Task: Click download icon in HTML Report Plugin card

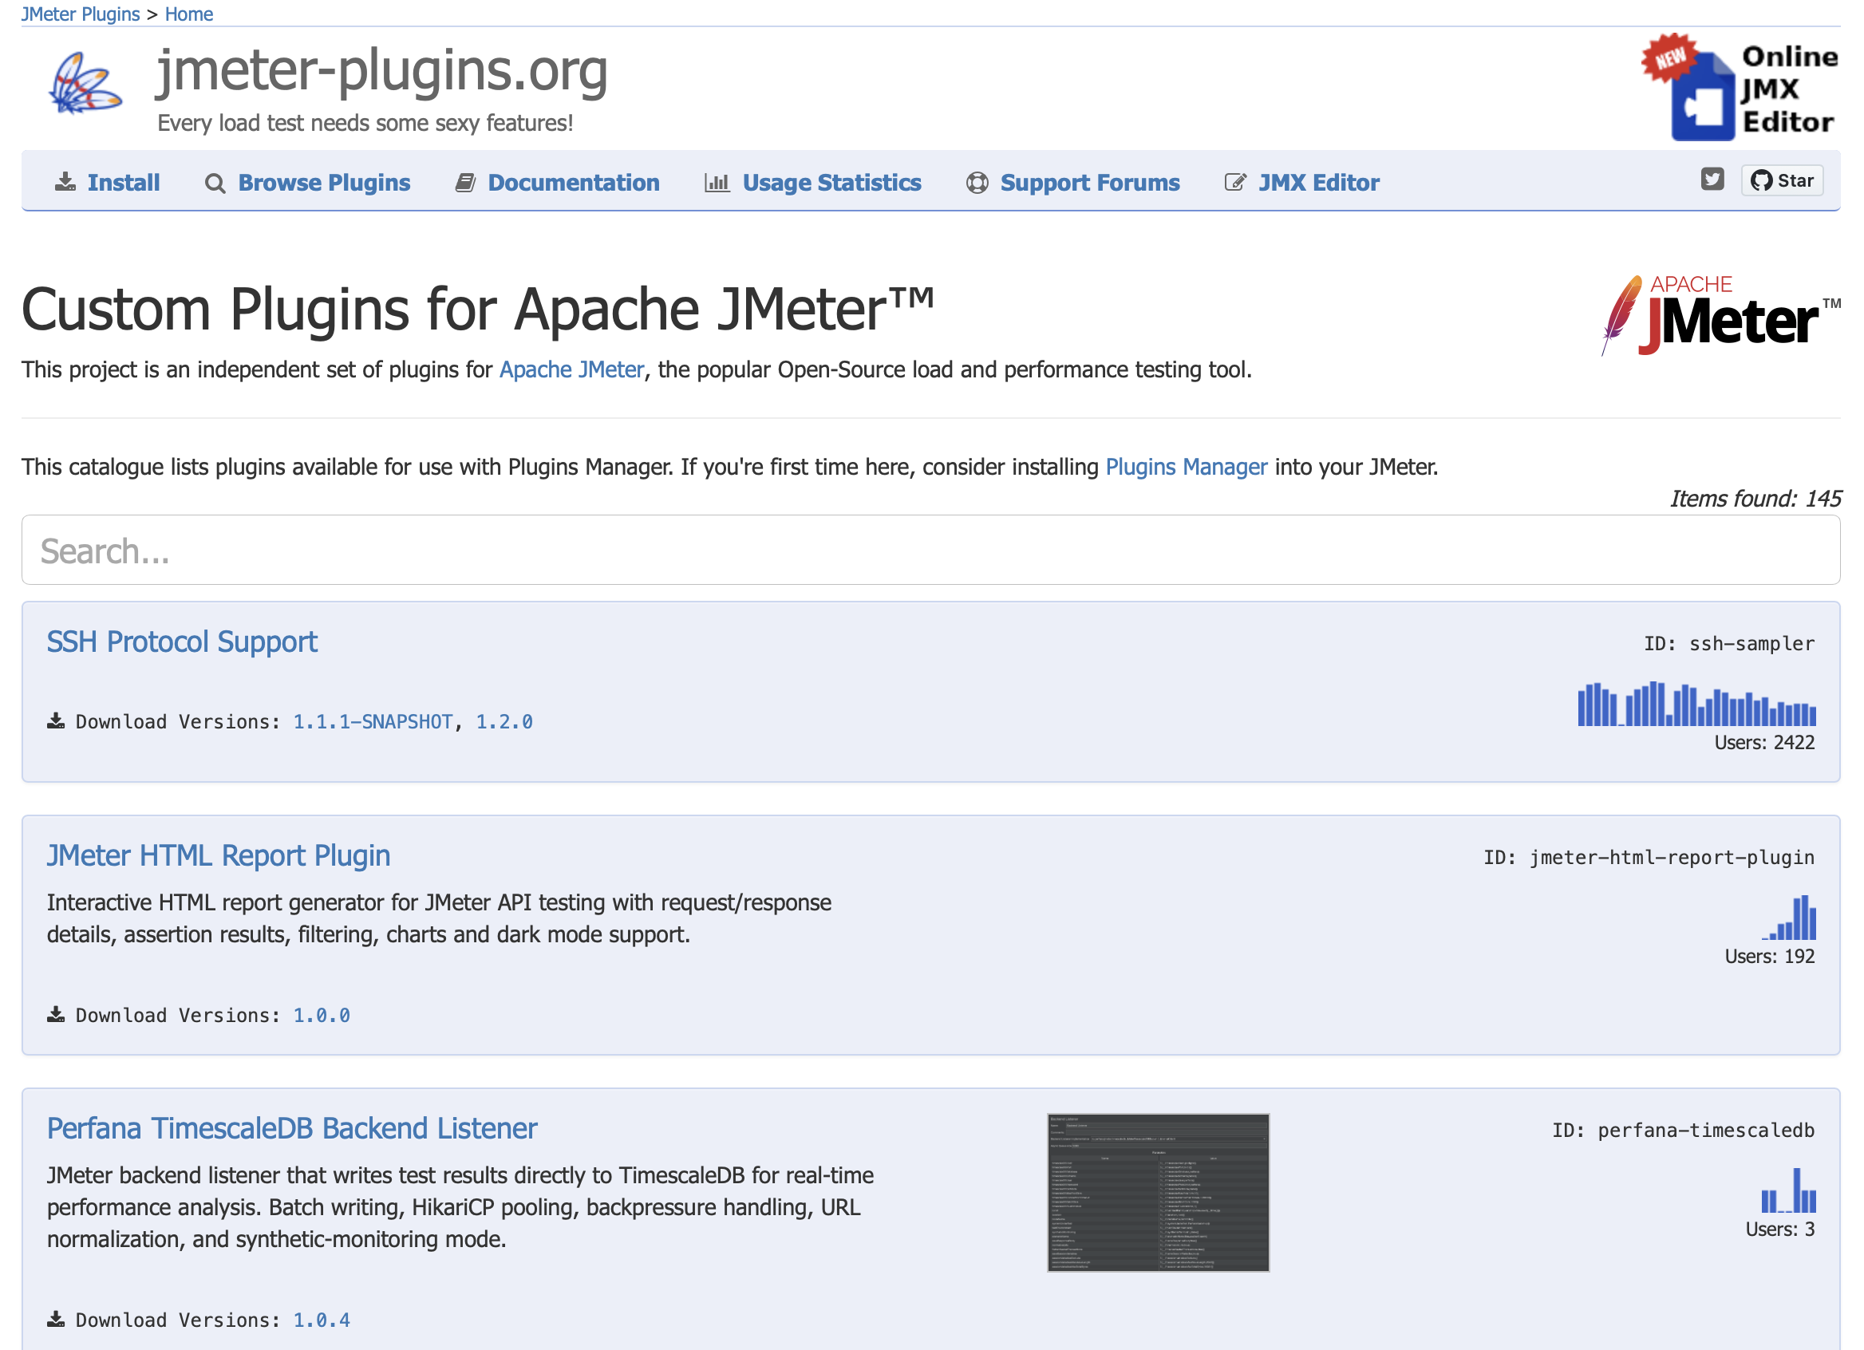Action: 56,1015
